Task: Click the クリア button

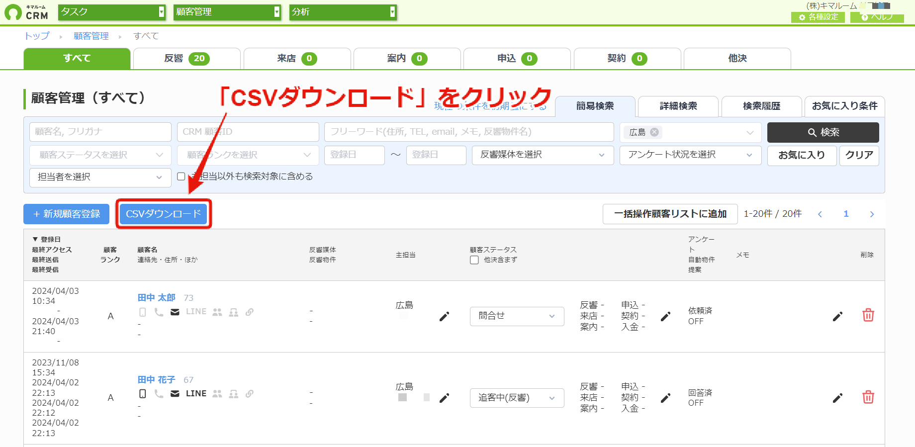Action: pos(859,155)
